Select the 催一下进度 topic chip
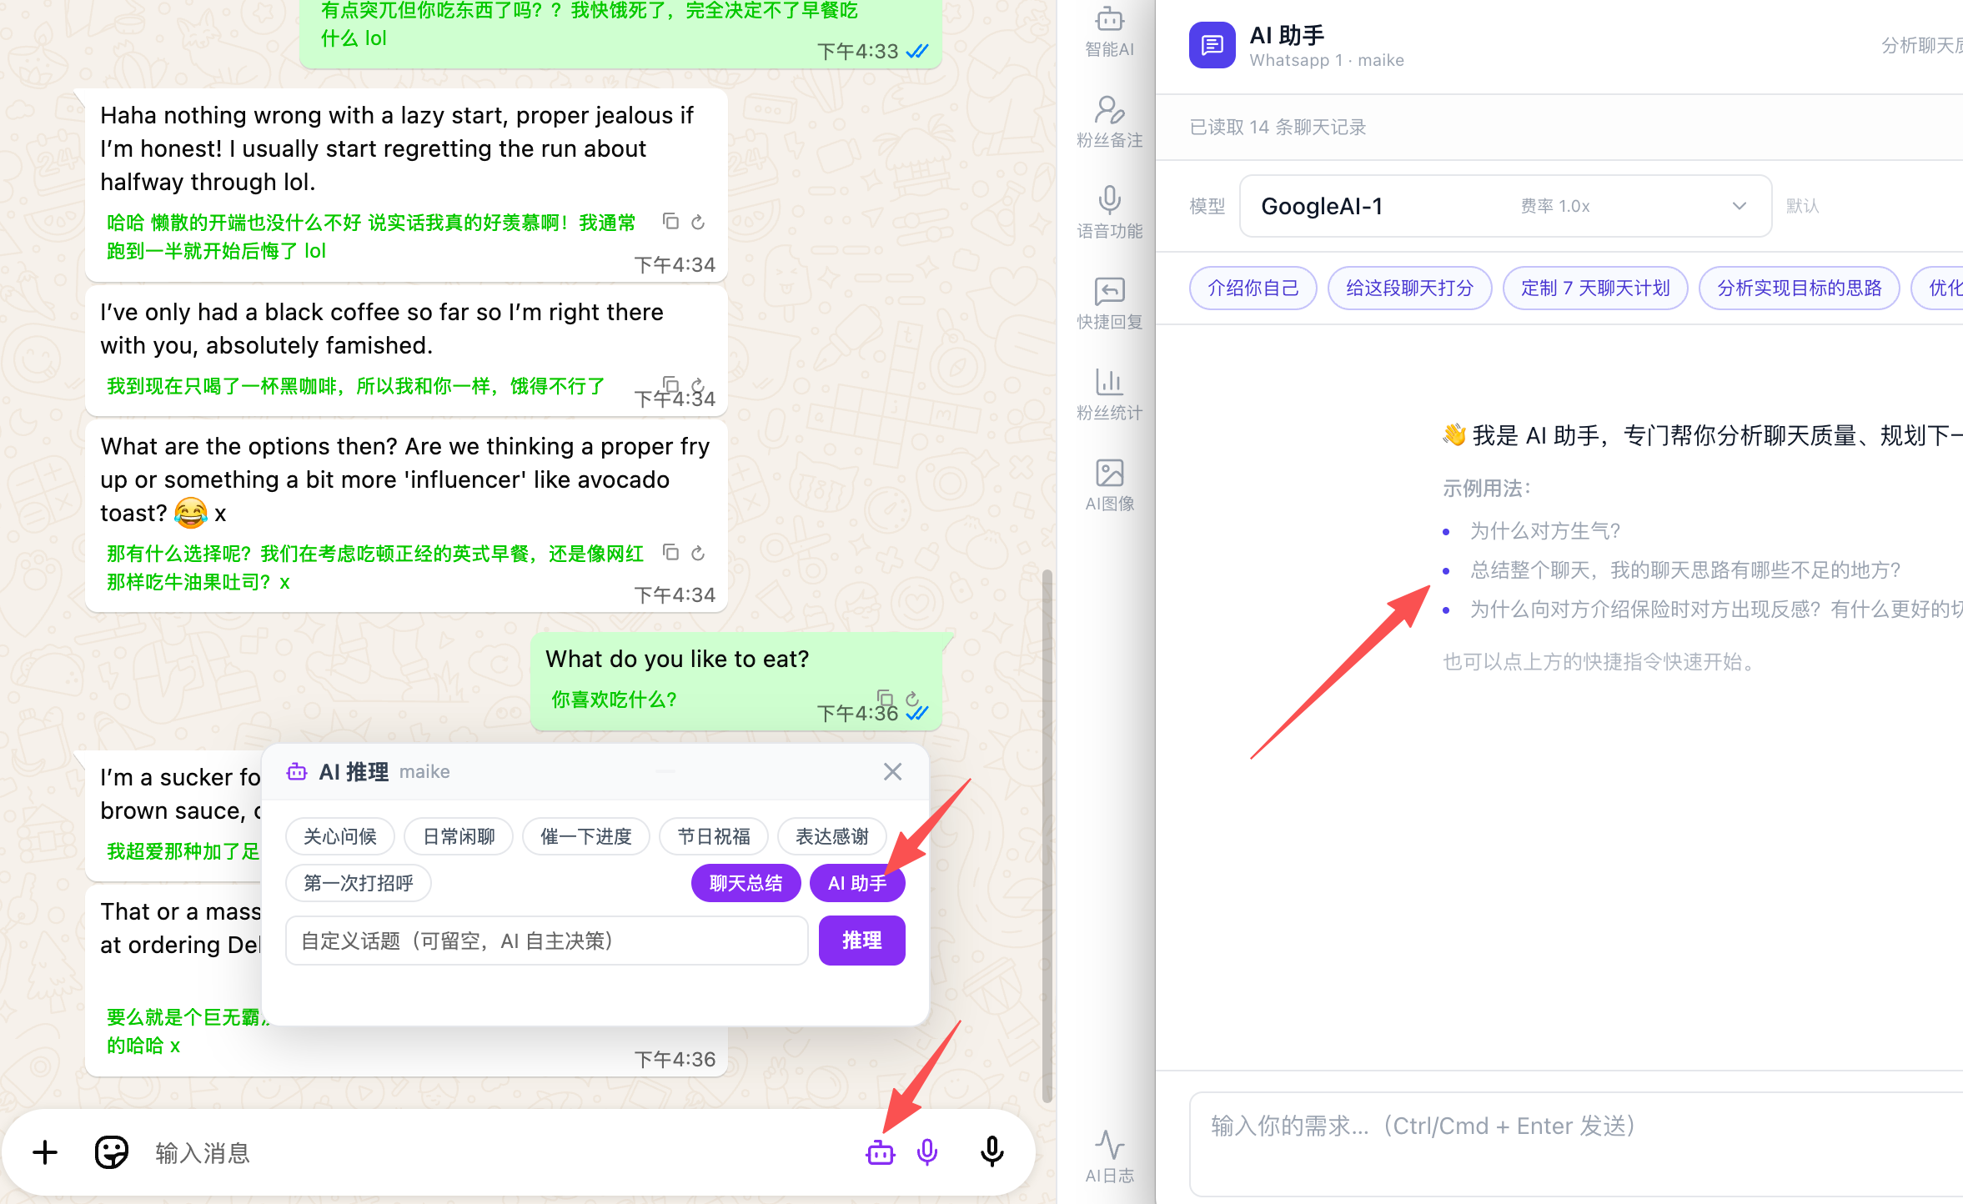Screen dimensions: 1963x1204 (x=586, y=836)
